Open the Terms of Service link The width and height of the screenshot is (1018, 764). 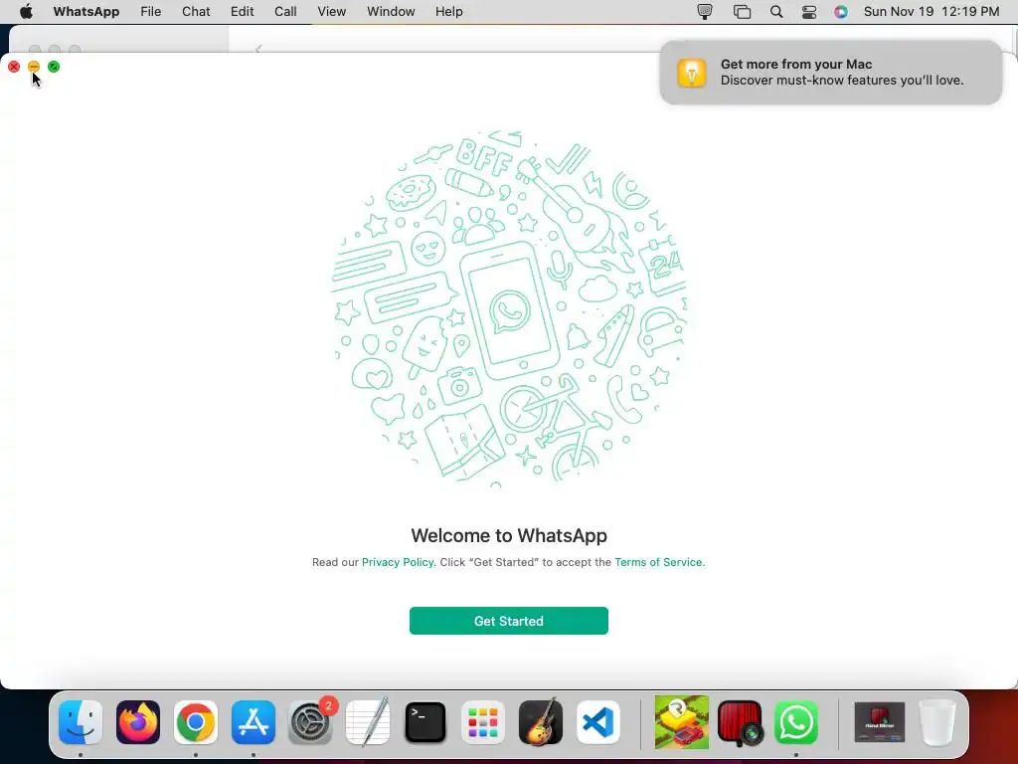tap(658, 562)
